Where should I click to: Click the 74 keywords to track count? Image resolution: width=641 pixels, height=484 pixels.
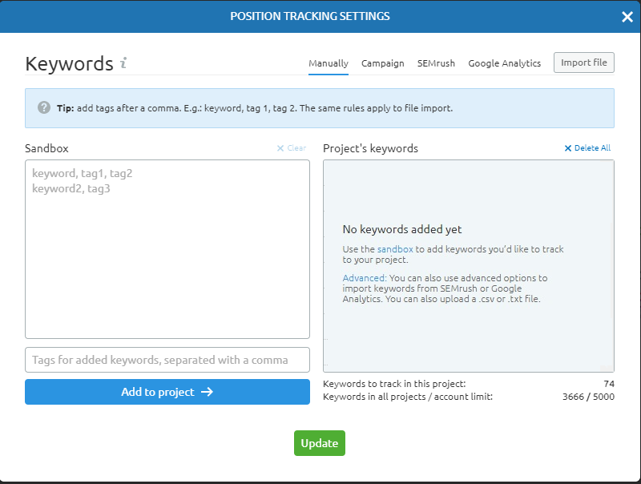(609, 384)
